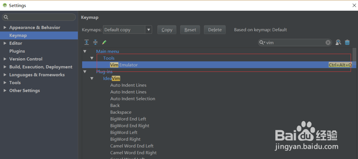Click the Delete keymap button
Screen dimensions: 358x159
tap(215, 30)
